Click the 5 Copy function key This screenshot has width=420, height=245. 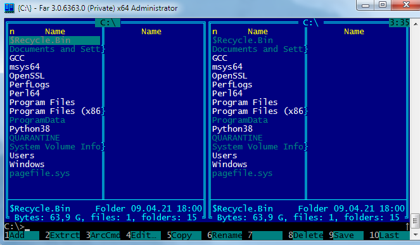point(184,236)
